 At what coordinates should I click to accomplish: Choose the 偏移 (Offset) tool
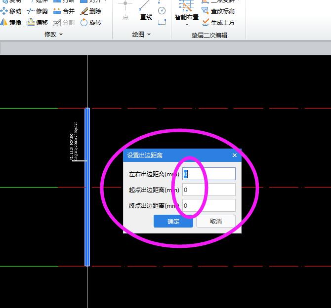coord(38,22)
